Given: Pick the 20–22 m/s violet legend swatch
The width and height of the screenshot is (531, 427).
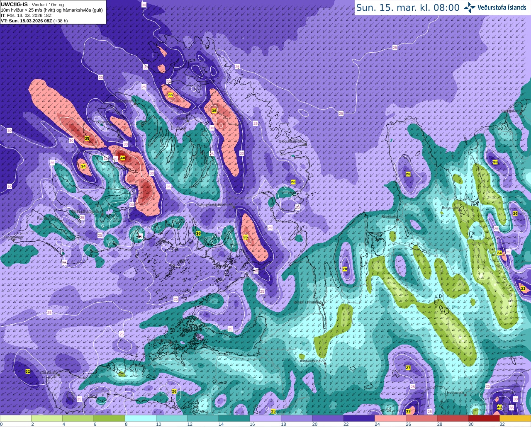Looking at the screenshot, I should [x=328, y=418].
